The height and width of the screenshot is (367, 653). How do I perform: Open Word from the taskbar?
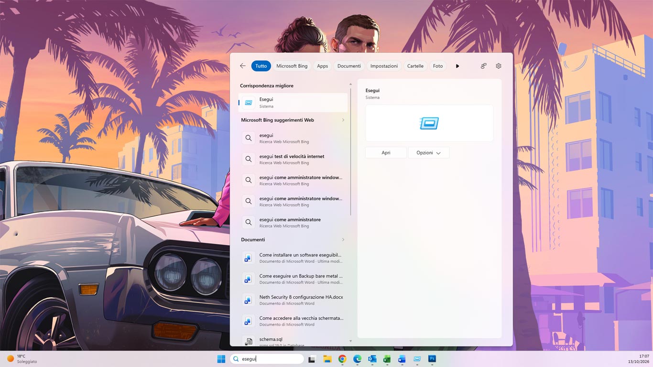[402, 359]
